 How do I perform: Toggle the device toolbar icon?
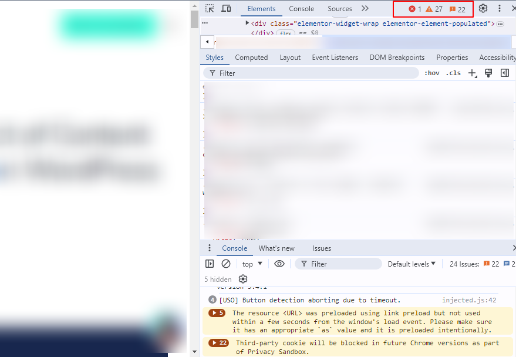pos(226,9)
